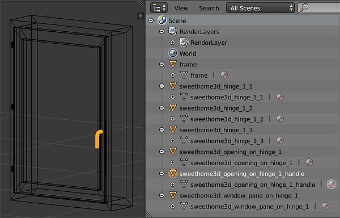Click the RenderLayer child icon
Screen dimensions: 340x218
pos(184,42)
